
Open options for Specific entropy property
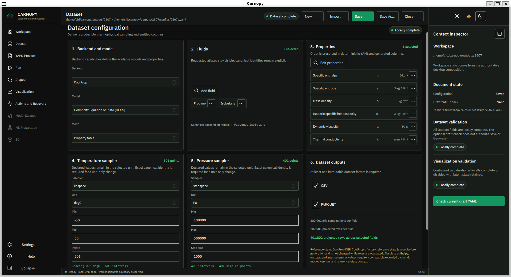coord(413,88)
